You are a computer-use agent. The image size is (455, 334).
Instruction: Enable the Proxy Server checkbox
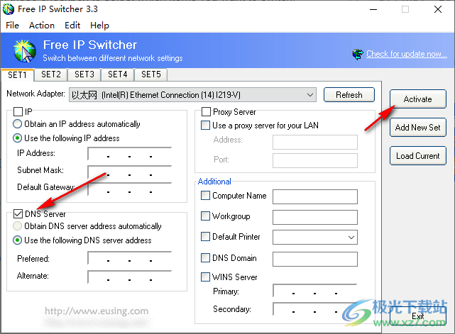click(206, 111)
